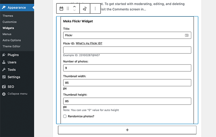Click the move to widget area icon

(x=85, y=9)
